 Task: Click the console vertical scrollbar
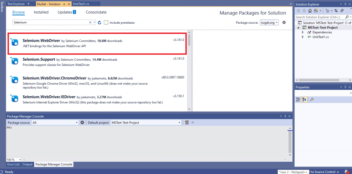tap(290, 142)
